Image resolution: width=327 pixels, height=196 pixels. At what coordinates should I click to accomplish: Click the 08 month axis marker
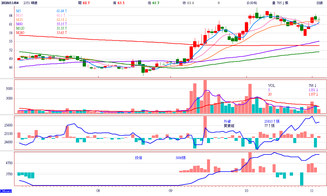98,191
